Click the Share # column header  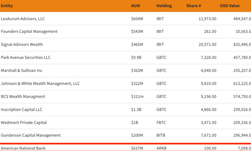194,6
